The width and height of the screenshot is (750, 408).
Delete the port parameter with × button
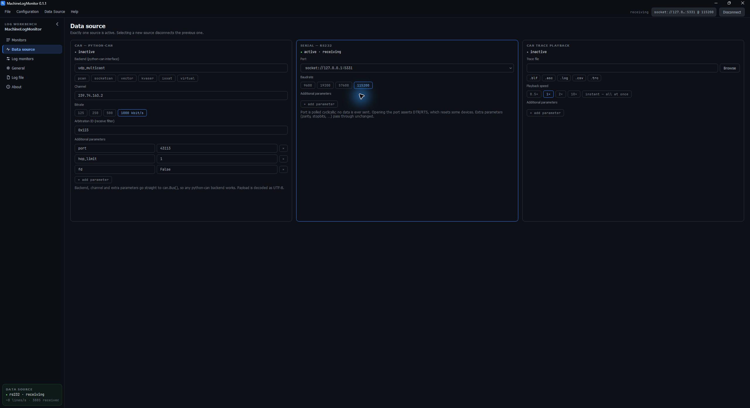283,148
